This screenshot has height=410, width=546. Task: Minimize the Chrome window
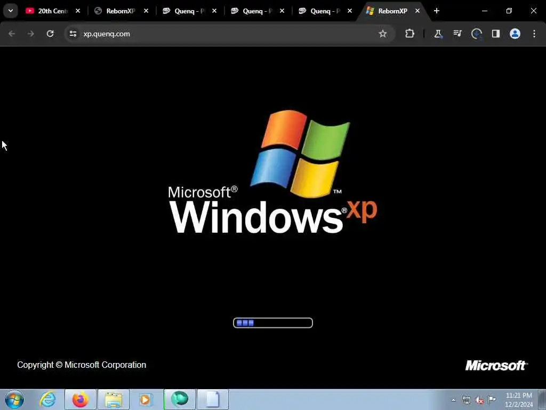(x=484, y=11)
